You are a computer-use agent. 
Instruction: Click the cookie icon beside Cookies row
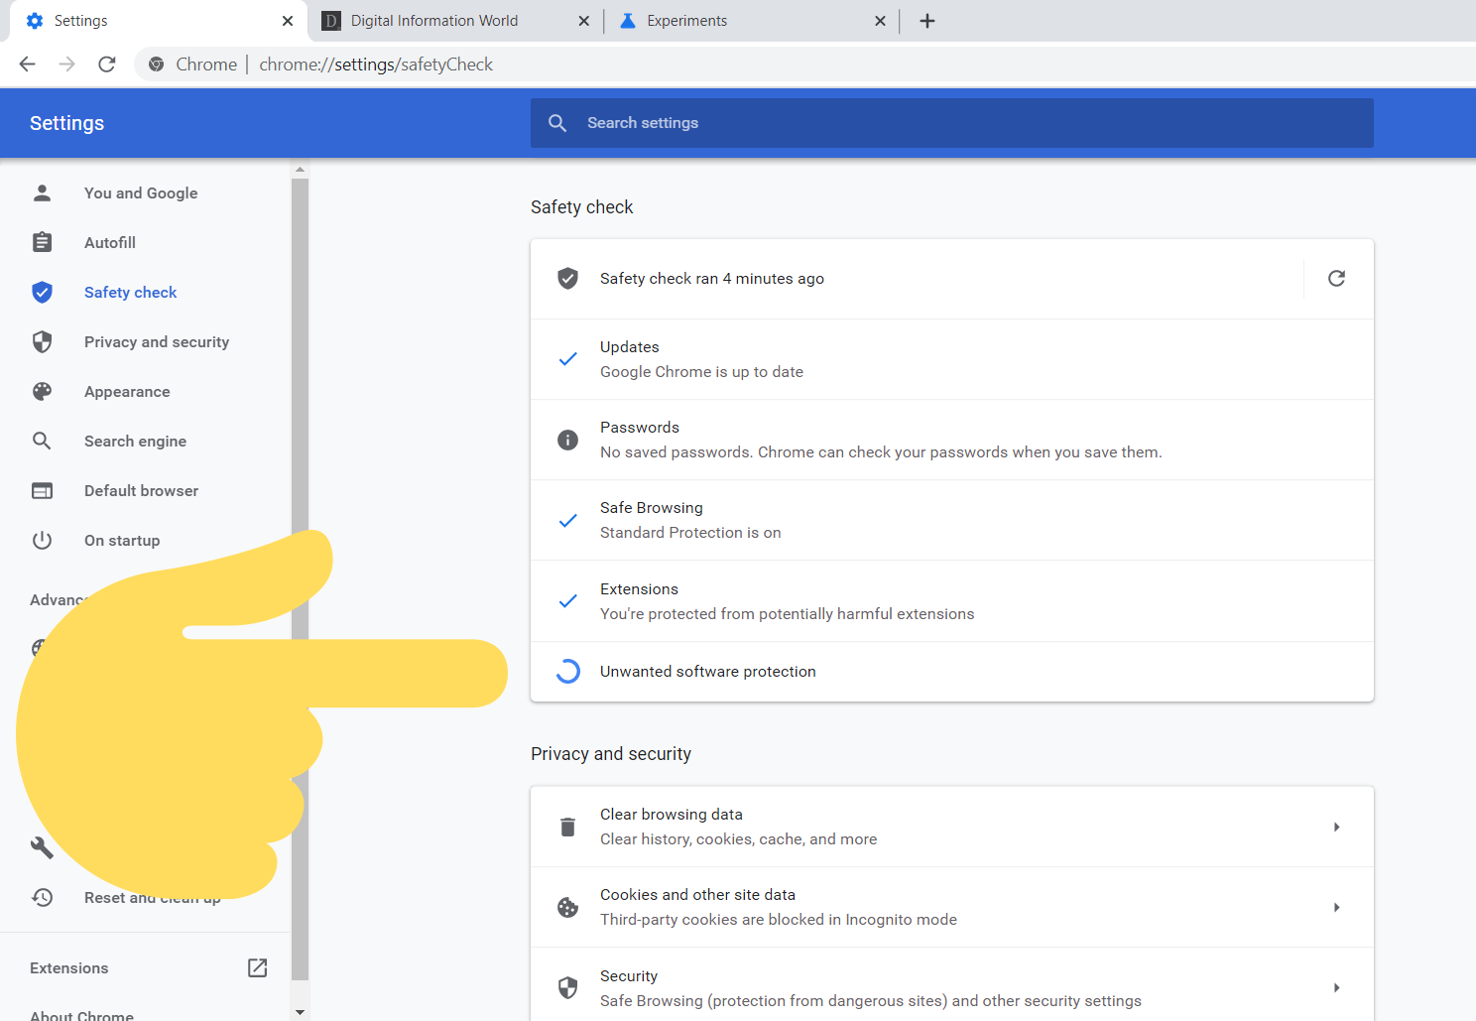(x=567, y=907)
